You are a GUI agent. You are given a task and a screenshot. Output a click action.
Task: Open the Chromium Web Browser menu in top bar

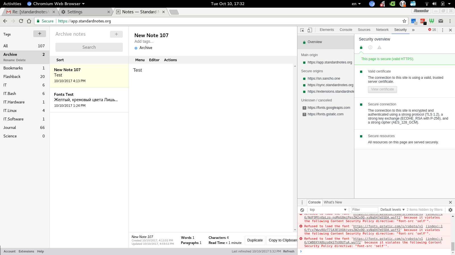[55, 4]
